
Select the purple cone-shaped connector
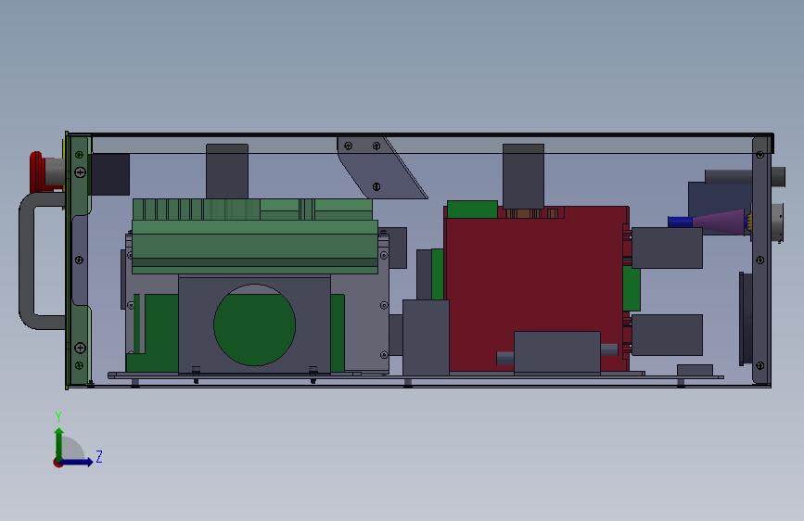(719, 222)
